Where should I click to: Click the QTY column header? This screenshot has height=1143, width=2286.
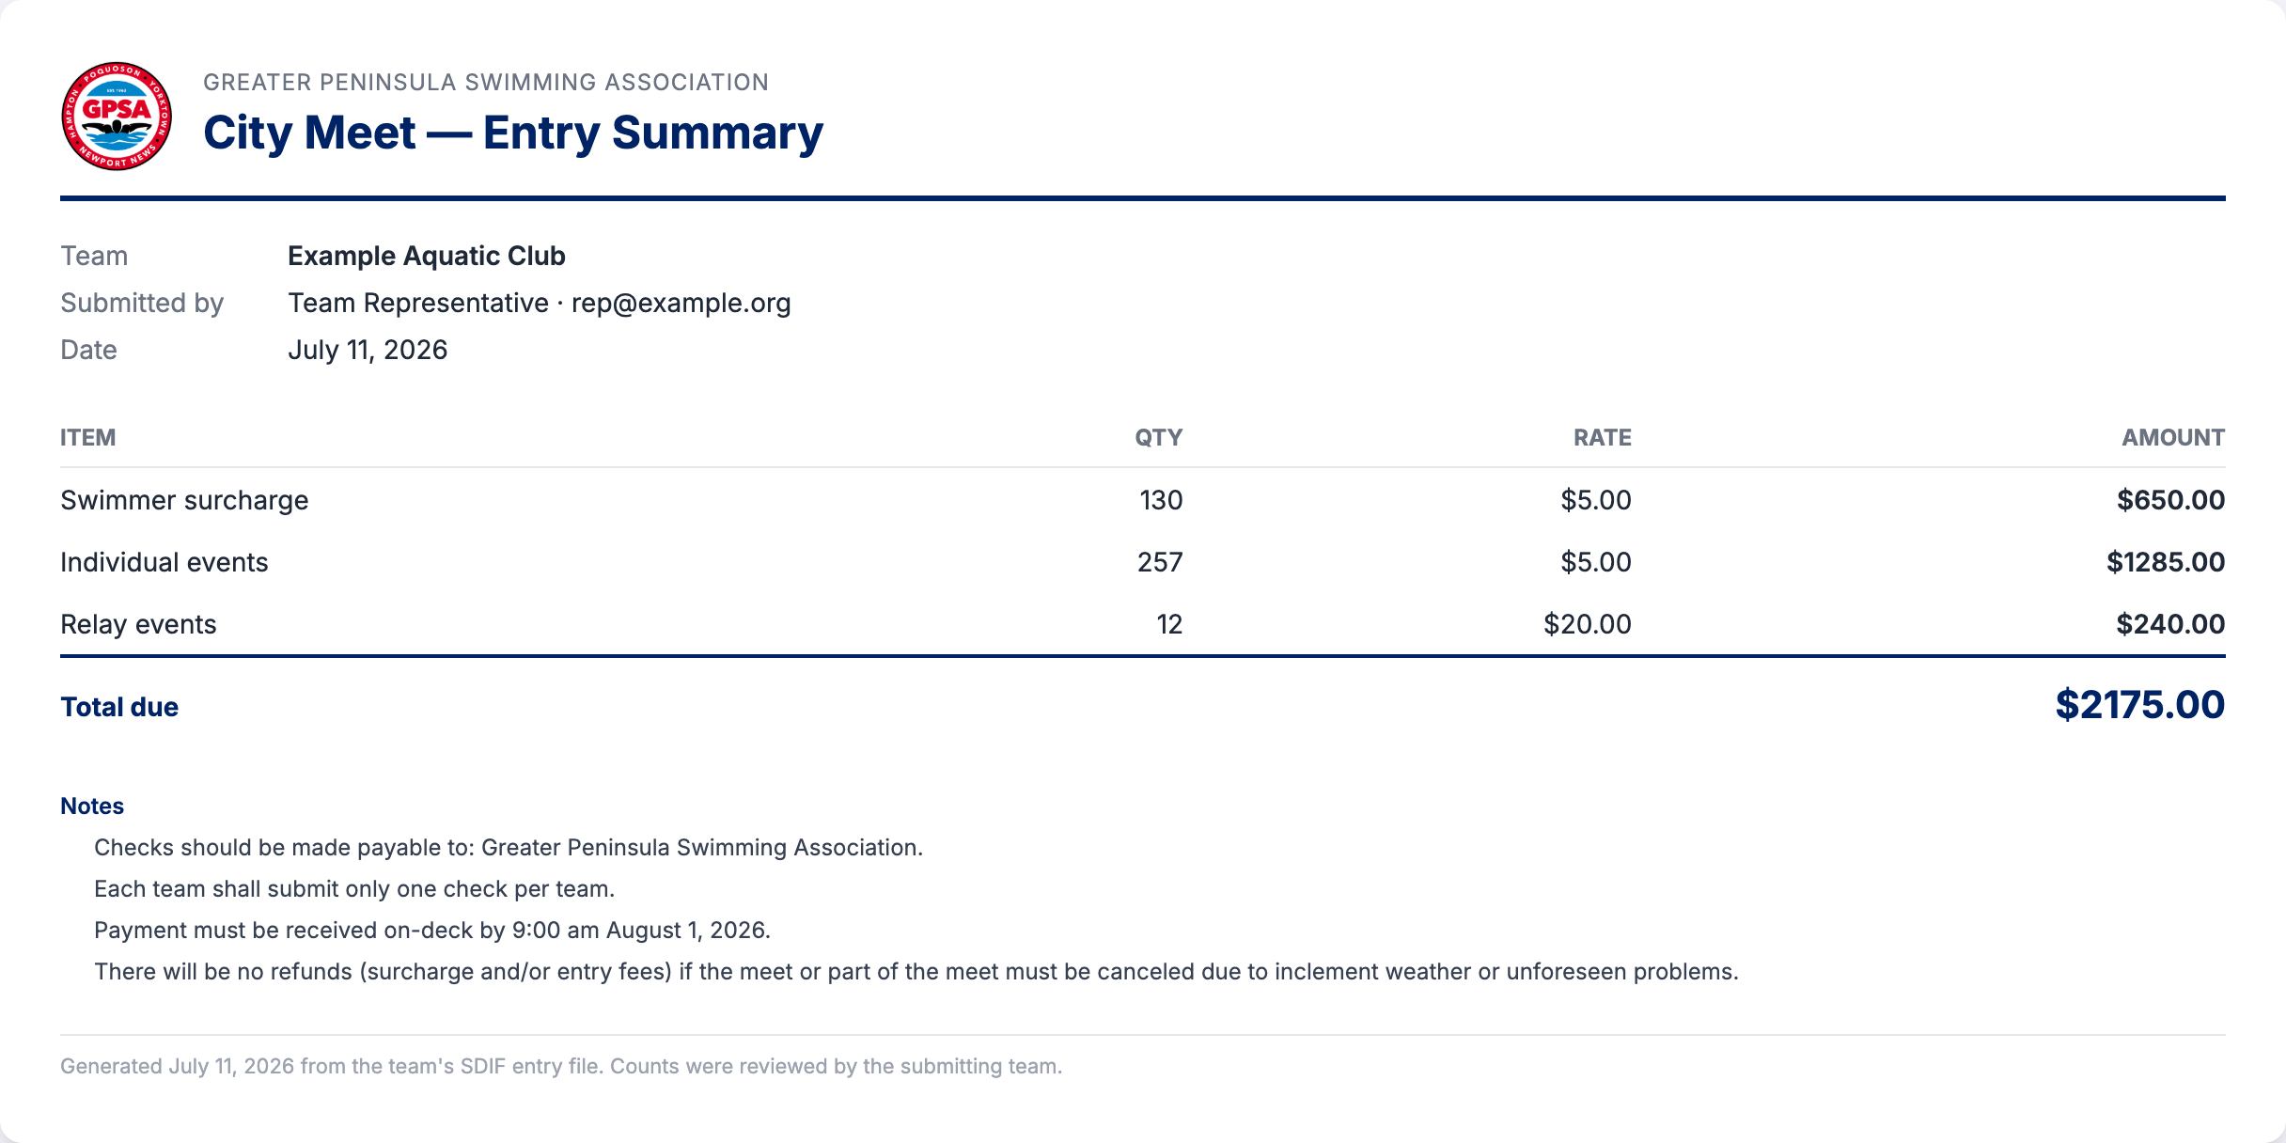pyautogui.click(x=1159, y=438)
